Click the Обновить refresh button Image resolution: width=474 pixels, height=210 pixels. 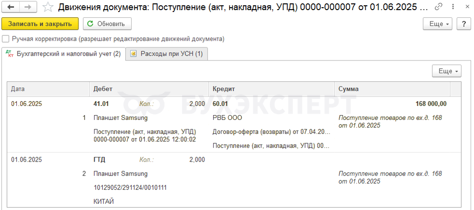point(107,24)
